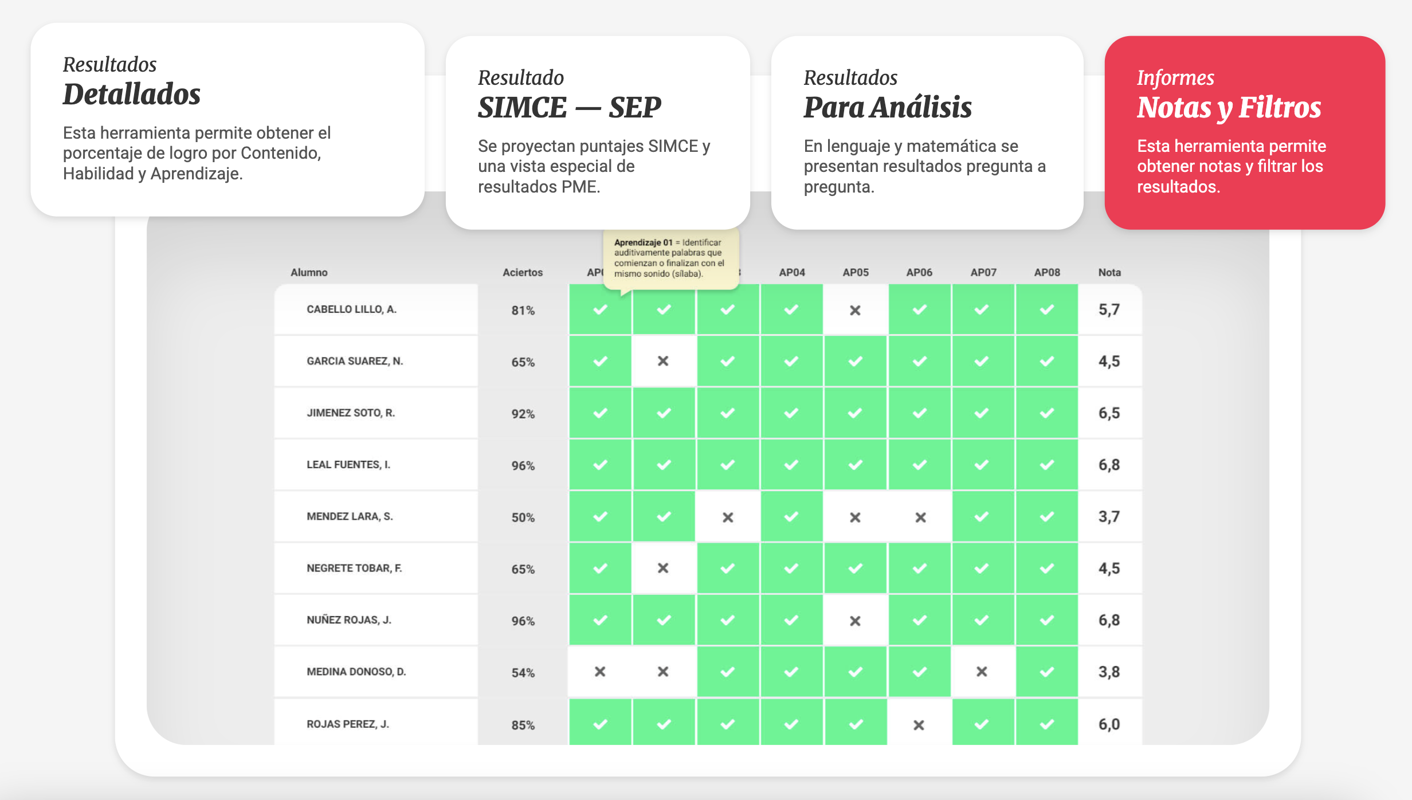Select the Resultados Para Análisis card
The width and height of the screenshot is (1412, 800).
coord(927,132)
